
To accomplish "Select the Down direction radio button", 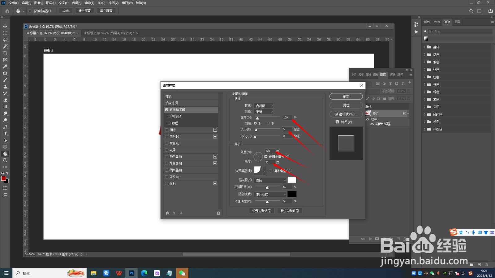I will [x=268, y=123].
